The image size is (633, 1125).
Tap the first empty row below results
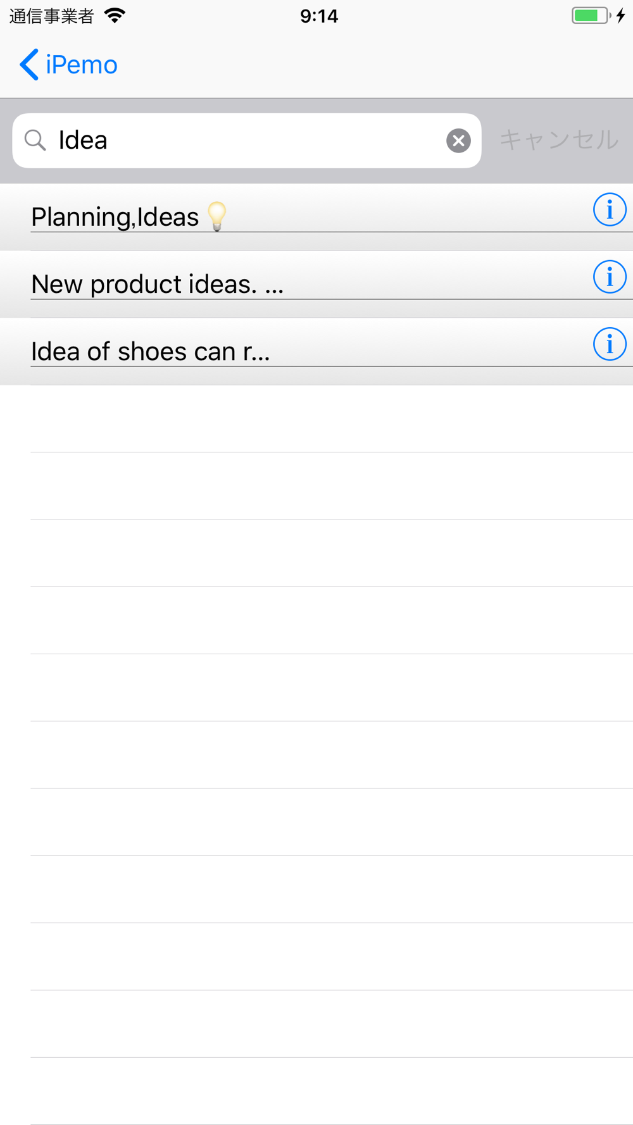pyautogui.click(x=316, y=419)
